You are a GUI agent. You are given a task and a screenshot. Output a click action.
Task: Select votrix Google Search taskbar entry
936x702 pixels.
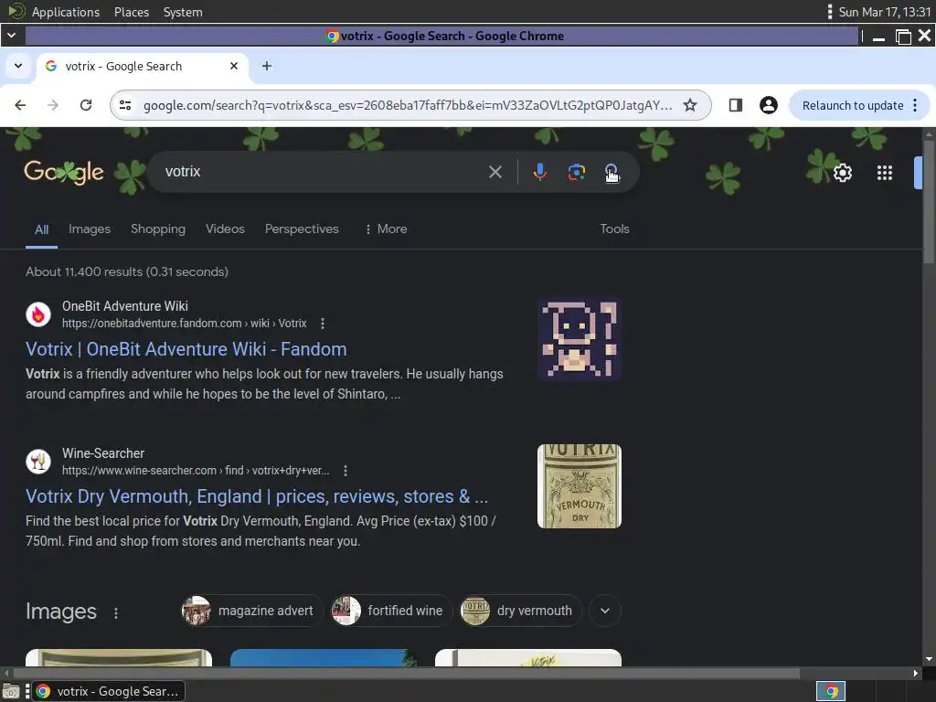109,692
